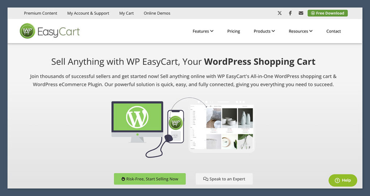This screenshot has width=370, height=196.
Task: Click the envelope email icon
Action: (301, 13)
